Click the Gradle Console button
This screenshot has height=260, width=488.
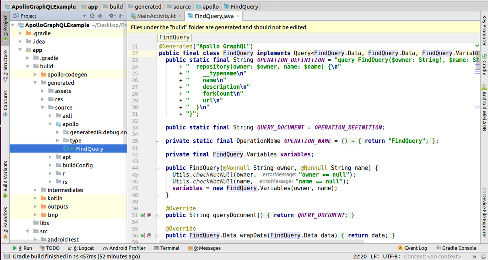pos(456,248)
